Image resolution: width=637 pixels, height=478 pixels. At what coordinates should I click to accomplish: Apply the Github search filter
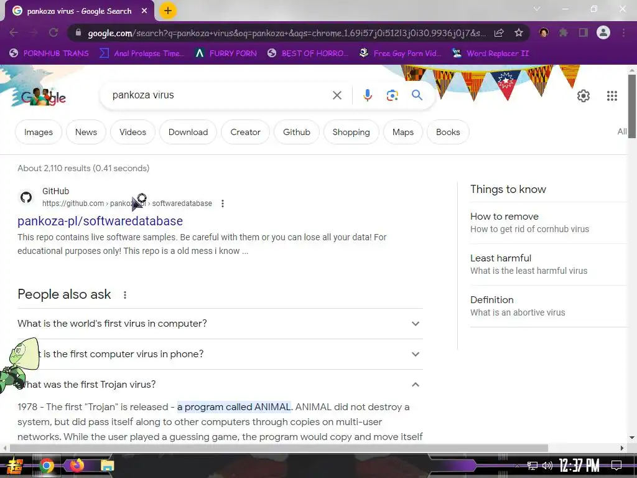(297, 132)
